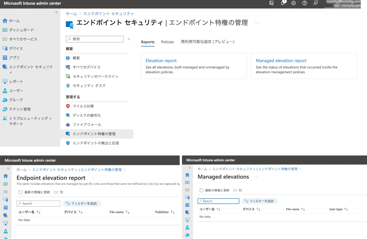Collapse the main left navigation with chevron

point(56,13)
